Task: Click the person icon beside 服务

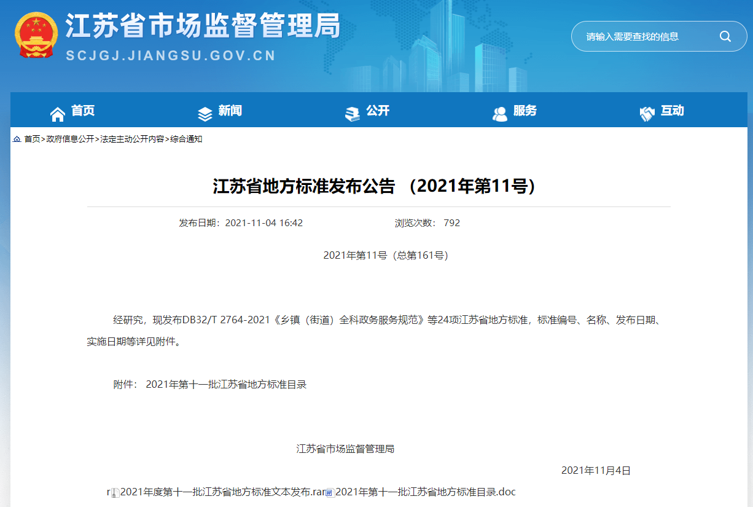Action: (500, 114)
